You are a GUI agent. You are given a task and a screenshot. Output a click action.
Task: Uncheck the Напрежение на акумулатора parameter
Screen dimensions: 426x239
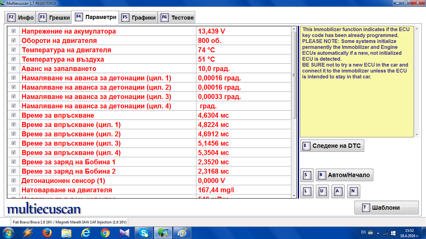pos(14,31)
